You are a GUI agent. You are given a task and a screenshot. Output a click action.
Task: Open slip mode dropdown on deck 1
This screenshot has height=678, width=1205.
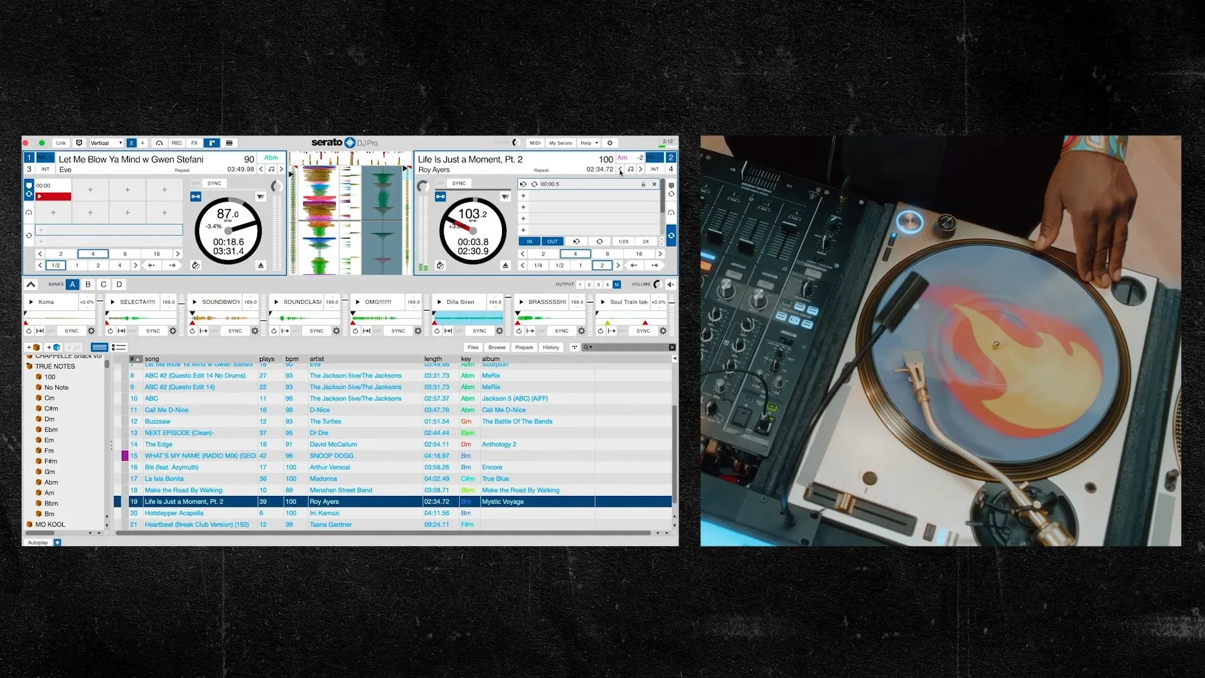(x=260, y=197)
